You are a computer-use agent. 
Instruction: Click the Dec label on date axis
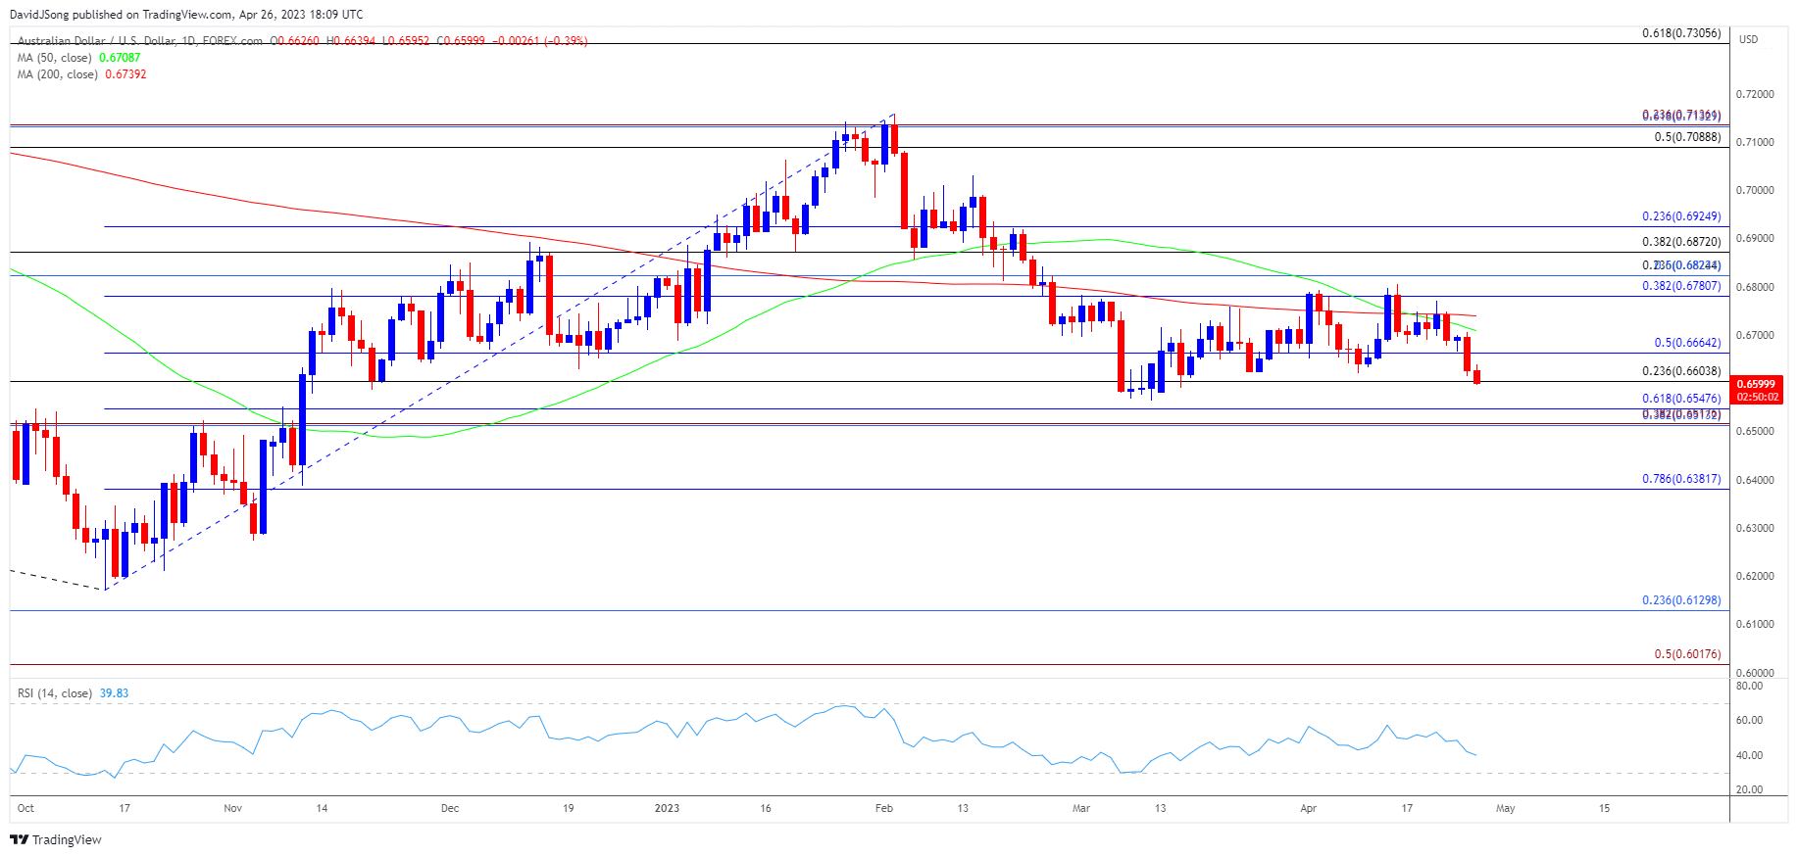click(x=450, y=808)
